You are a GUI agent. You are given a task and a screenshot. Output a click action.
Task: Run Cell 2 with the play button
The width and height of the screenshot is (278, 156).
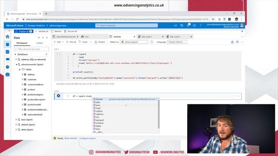click(58, 96)
